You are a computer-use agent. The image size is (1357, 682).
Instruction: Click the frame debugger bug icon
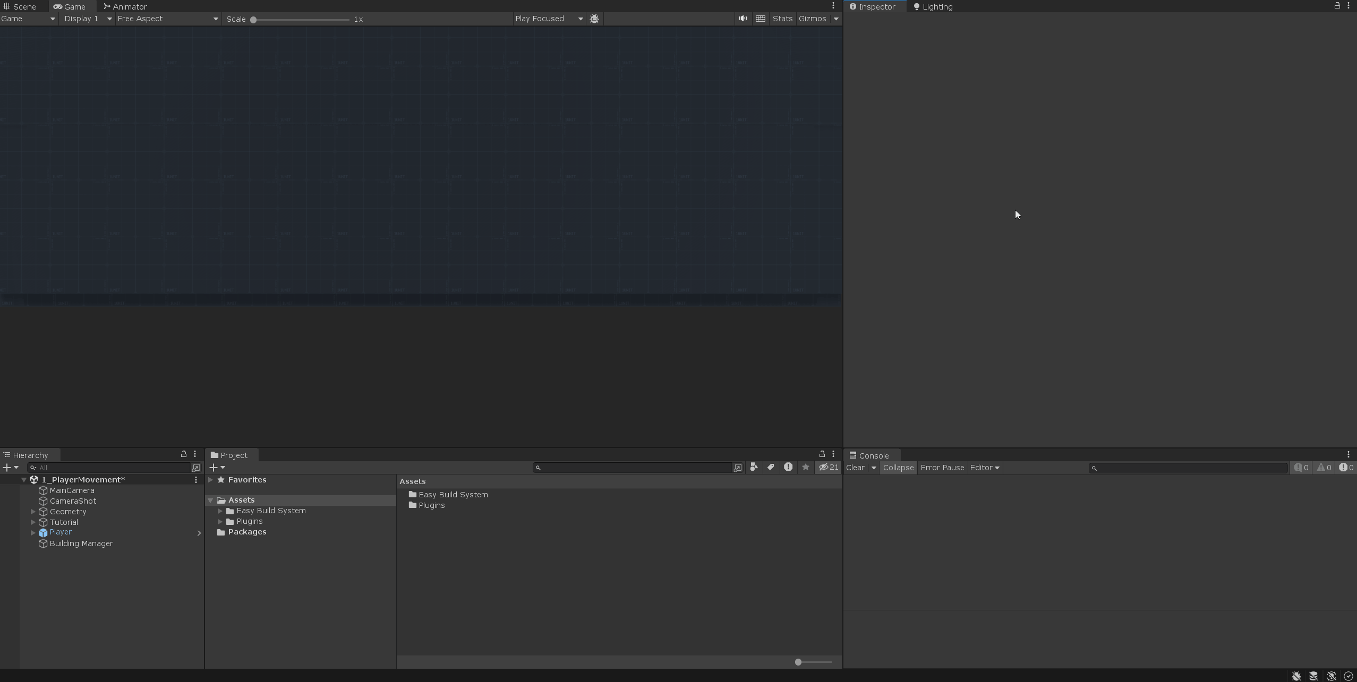[594, 19]
